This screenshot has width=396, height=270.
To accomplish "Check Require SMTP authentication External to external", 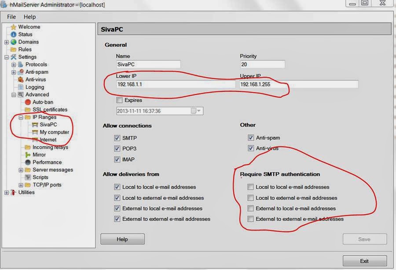I will (x=250, y=219).
